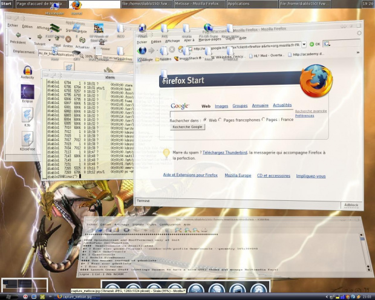
Task: Click the Start button in bottom taskbar
Action: [8, 297]
